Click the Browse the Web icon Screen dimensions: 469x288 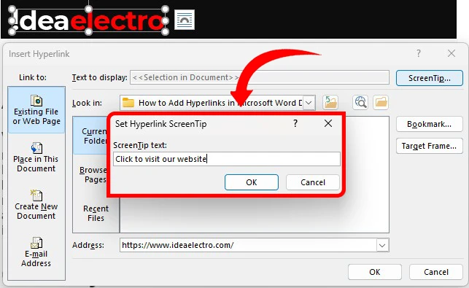360,103
